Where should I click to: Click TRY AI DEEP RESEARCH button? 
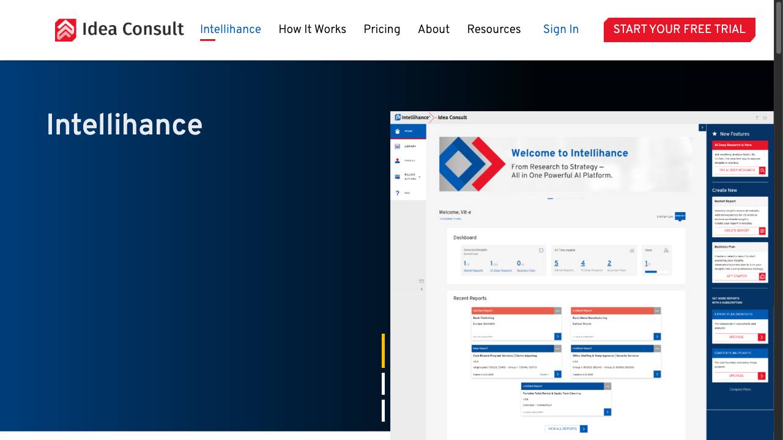coord(737,170)
